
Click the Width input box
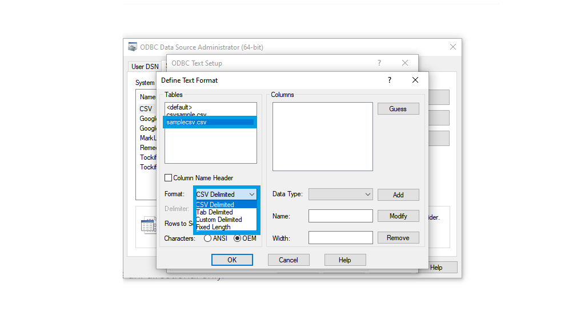pos(340,238)
